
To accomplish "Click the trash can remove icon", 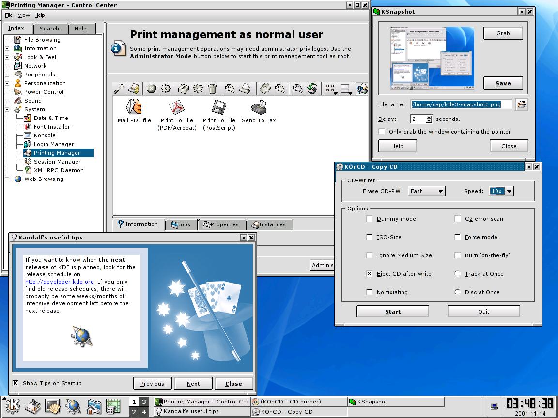I will (213, 89).
